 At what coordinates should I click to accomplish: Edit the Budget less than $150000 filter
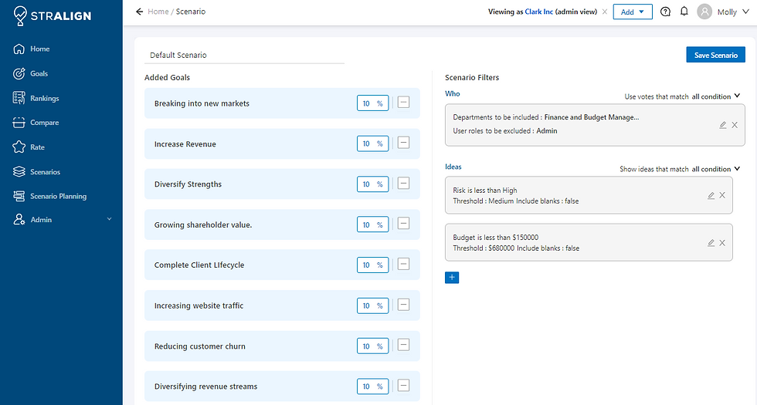(x=711, y=243)
